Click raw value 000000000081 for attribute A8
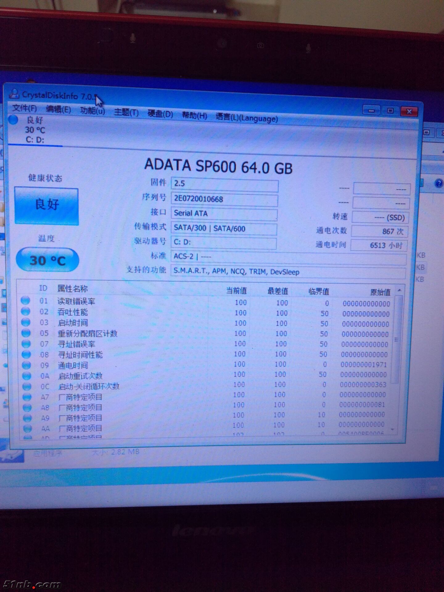The image size is (444, 592). (x=362, y=405)
